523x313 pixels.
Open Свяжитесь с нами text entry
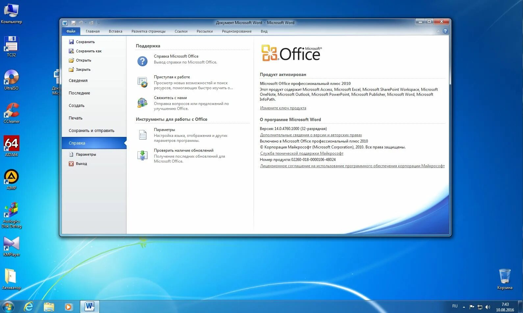click(x=170, y=98)
